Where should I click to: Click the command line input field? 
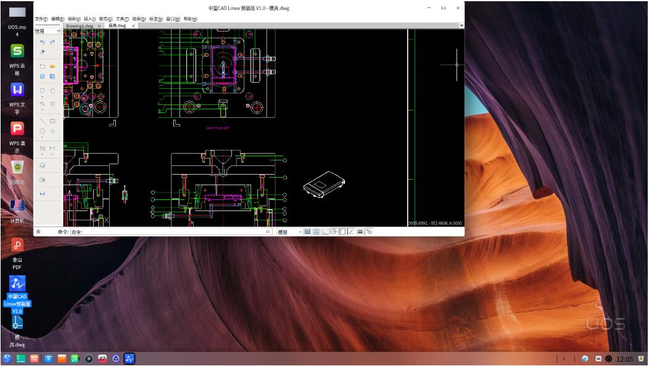point(168,232)
